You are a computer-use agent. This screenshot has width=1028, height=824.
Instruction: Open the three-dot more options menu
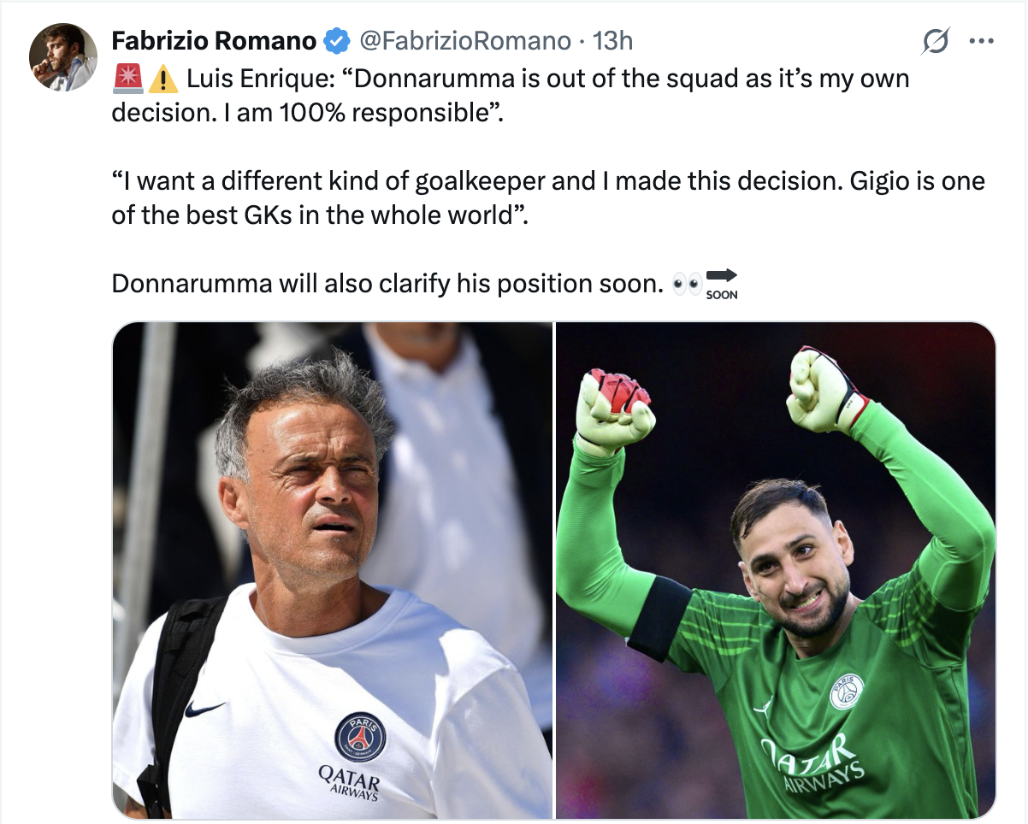(980, 41)
